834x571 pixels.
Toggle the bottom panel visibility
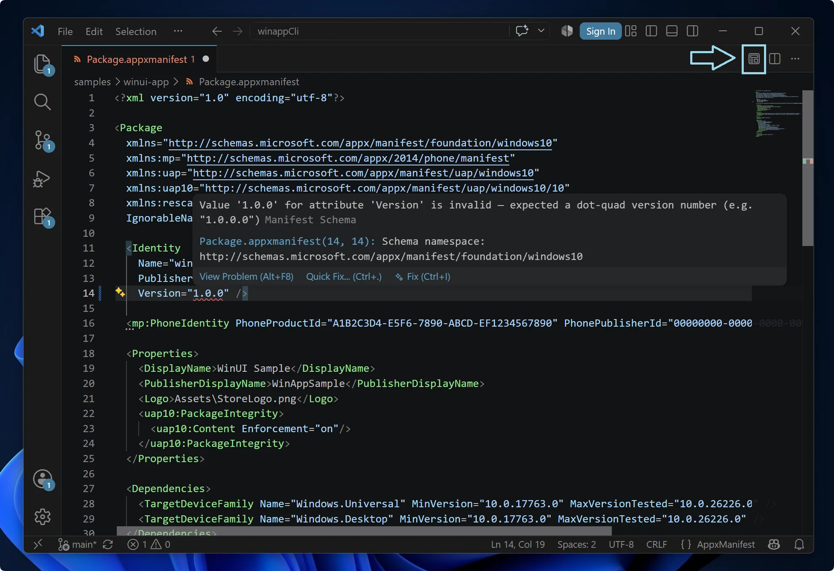pyautogui.click(x=672, y=31)
